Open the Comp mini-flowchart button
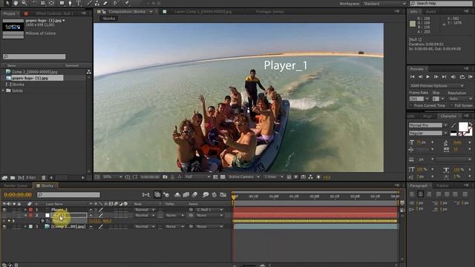Viewport: 475px width, 267px height. [146, 194]
